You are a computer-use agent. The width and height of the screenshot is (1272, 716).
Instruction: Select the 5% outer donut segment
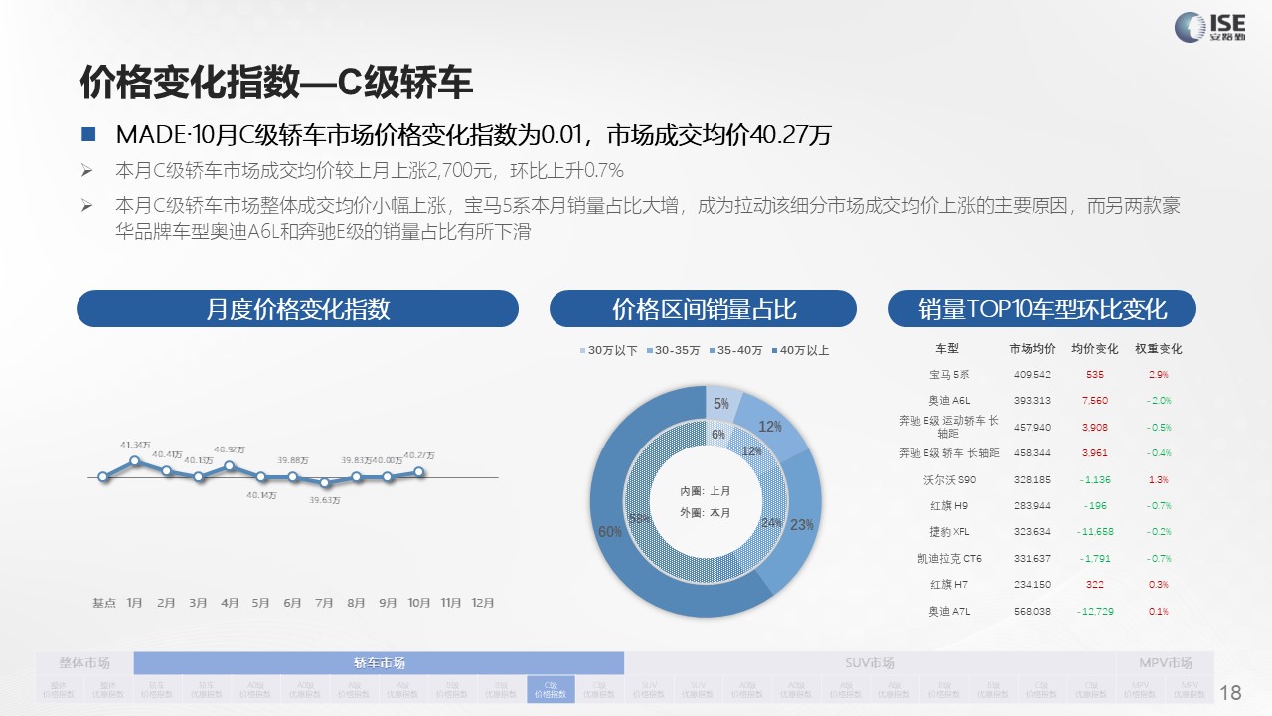point(720,403)
